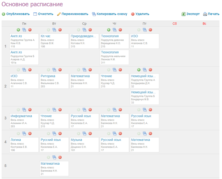222x179 pixels.
Task: Click copy icon above Monday Информатика lesson
Action: click(x=24, y=110)
